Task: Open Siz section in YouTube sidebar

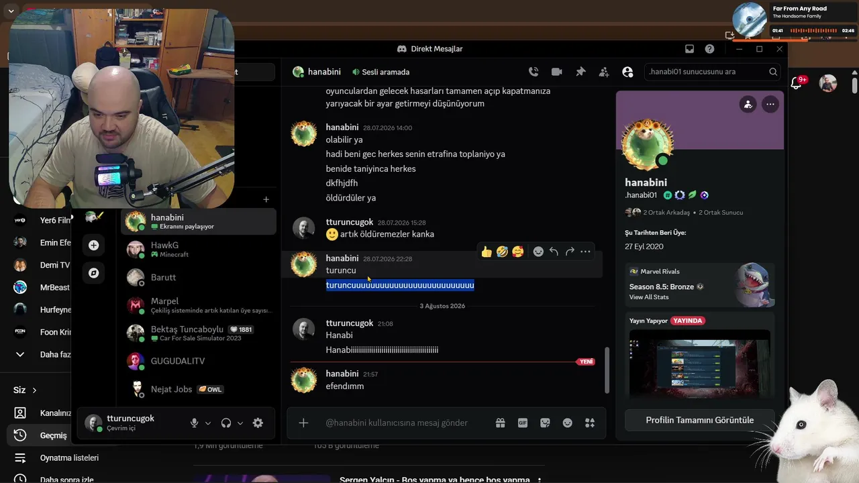Action: point(26,390)
